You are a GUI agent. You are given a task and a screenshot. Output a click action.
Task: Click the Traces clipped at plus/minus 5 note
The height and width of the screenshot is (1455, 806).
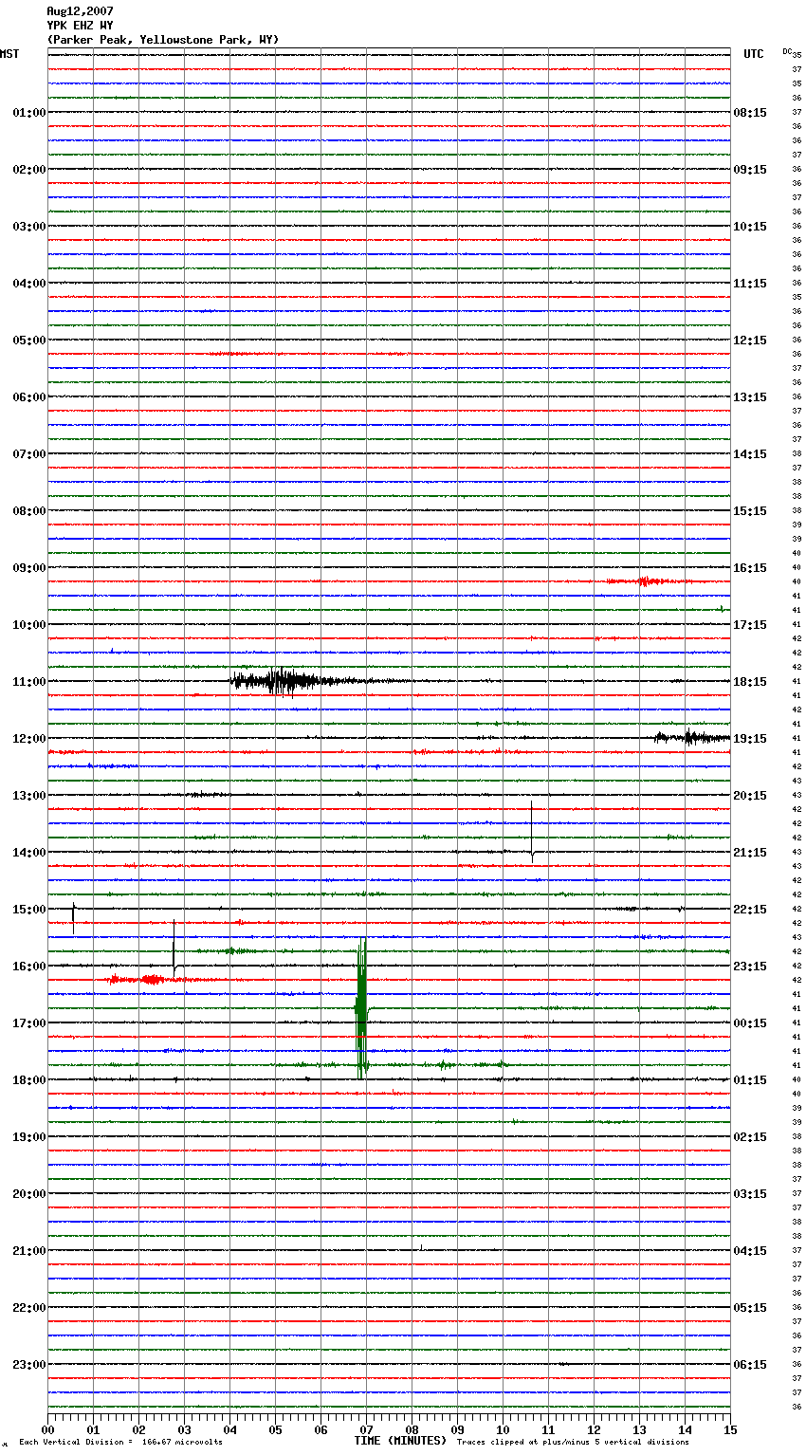(573, 1443)
